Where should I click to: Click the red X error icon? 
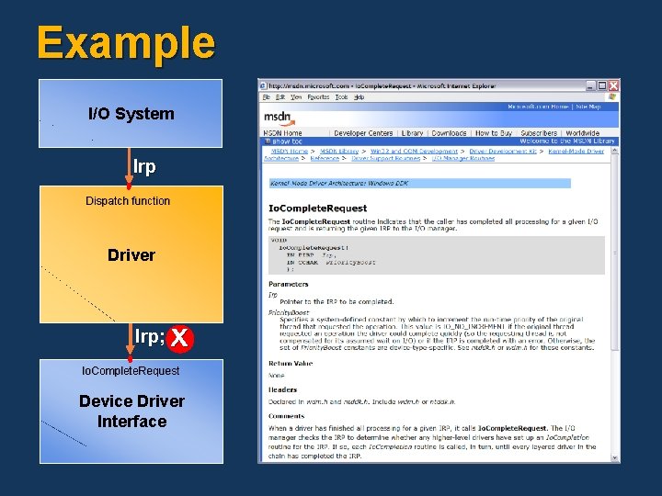(x=180, y=338)
